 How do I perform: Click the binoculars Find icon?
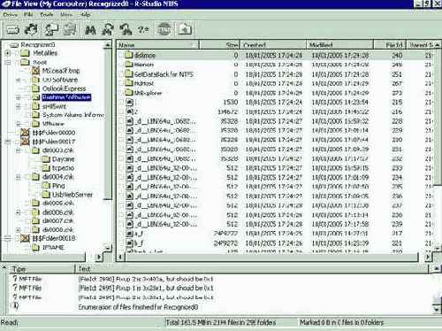pos(90,30)
